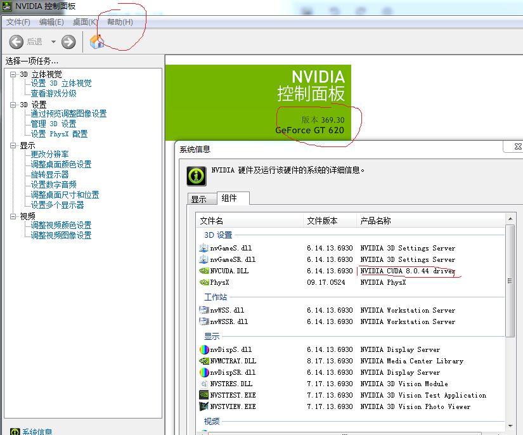Click the NVSTTEST.EXE application icon

[x=204, y=395]
